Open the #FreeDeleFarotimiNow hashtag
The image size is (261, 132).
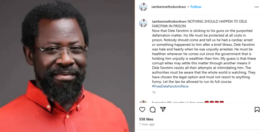[170, 86]
